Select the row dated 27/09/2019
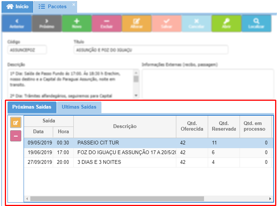Screen dimensions: 277x206 pos(148,162)
